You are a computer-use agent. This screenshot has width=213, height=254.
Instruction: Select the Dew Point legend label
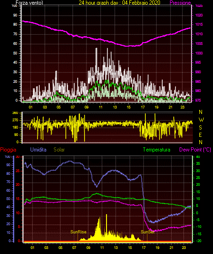pos(195,150)
